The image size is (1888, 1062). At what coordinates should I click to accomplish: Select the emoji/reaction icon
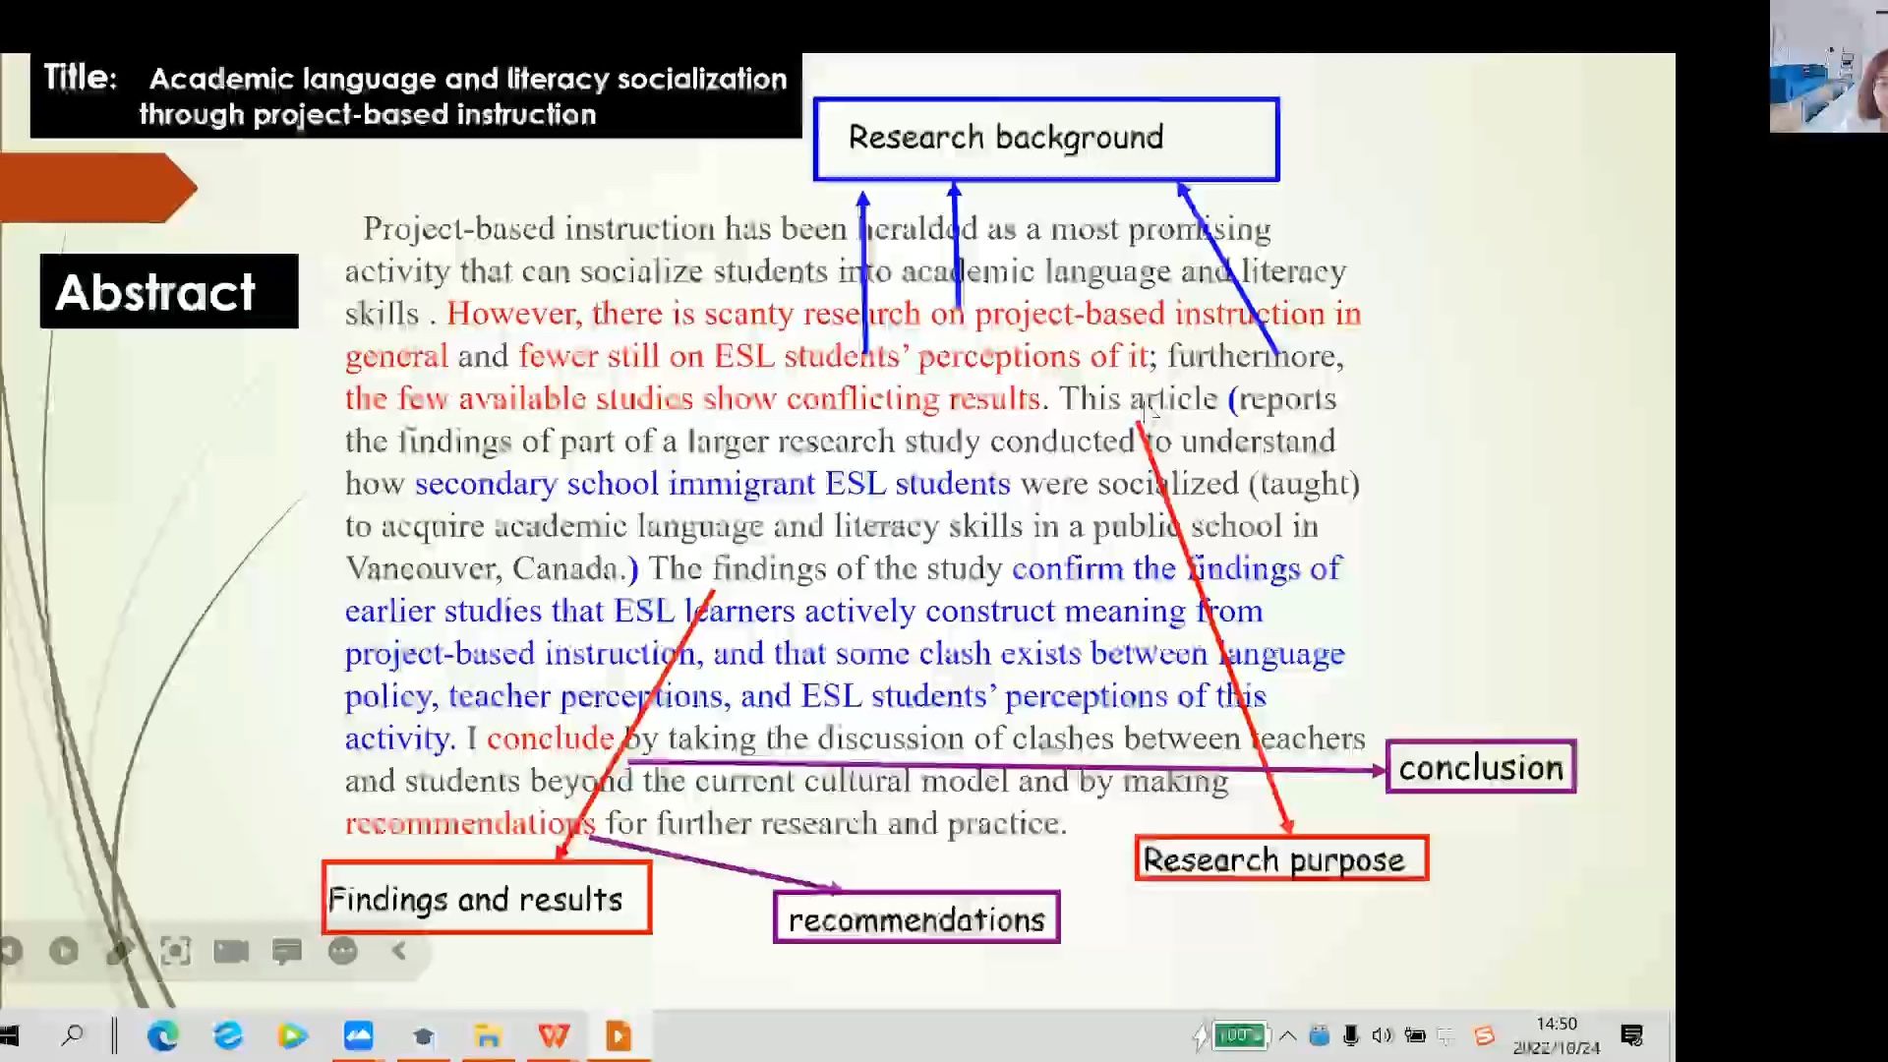tap(343, 951)
